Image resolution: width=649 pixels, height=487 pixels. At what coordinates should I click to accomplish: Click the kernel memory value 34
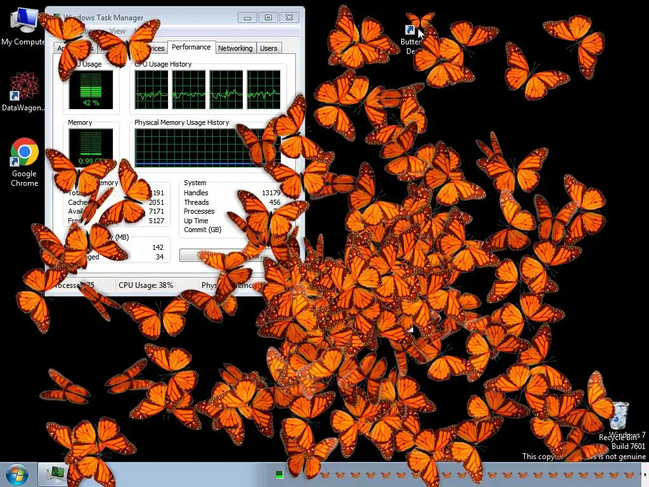(160, 257)
